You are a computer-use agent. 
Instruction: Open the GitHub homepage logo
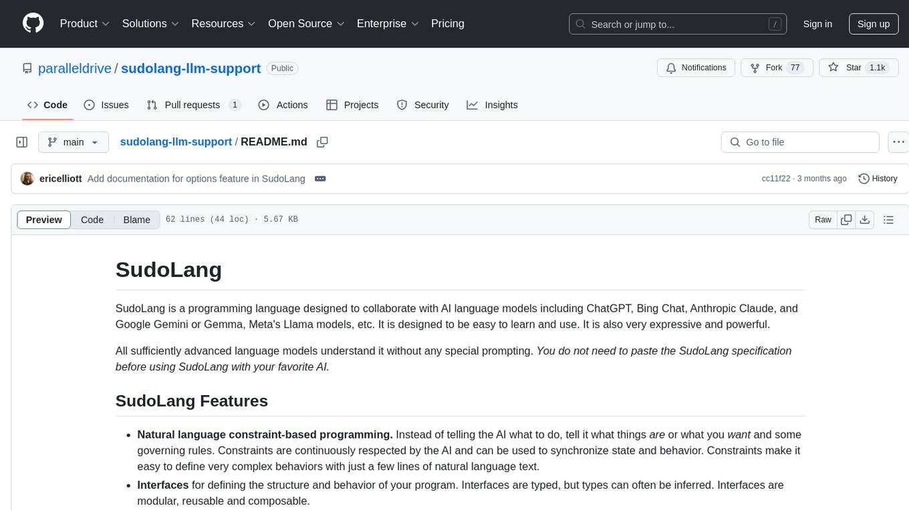[x=33, y=23]
